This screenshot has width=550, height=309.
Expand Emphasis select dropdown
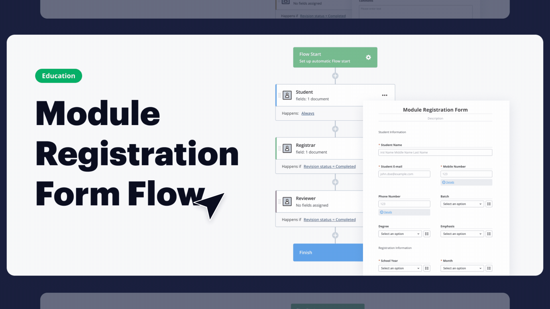pos(462,234)
